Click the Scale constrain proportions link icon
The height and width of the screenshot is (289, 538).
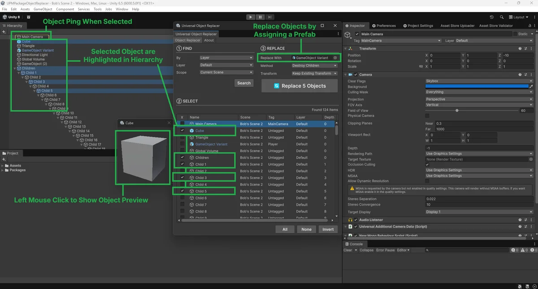pos(421,66)
